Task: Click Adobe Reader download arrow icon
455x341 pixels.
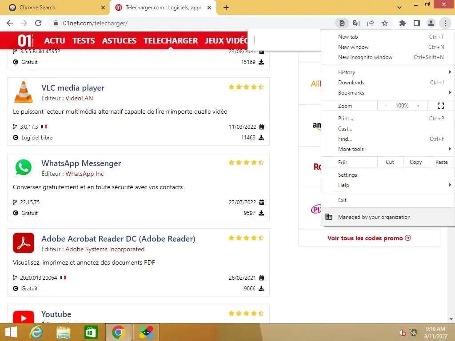Action: pos(261,289)
